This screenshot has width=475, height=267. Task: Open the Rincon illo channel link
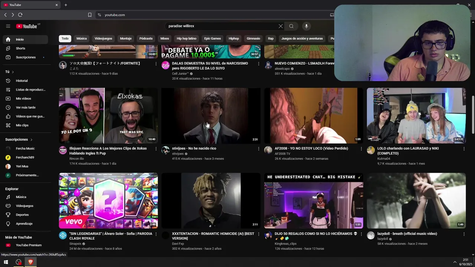(76, 159)
